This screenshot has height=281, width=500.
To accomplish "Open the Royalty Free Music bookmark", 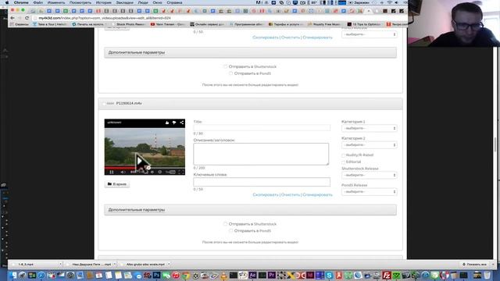I will (324, 24).
